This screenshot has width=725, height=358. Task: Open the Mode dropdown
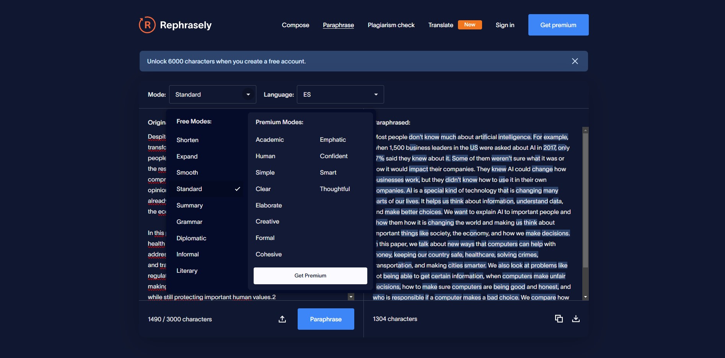click(x=213, y=94)
